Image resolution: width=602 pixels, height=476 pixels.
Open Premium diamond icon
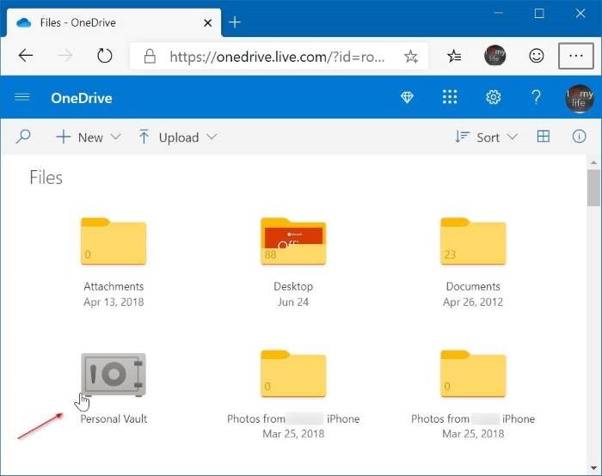click(x=407, y=97)
